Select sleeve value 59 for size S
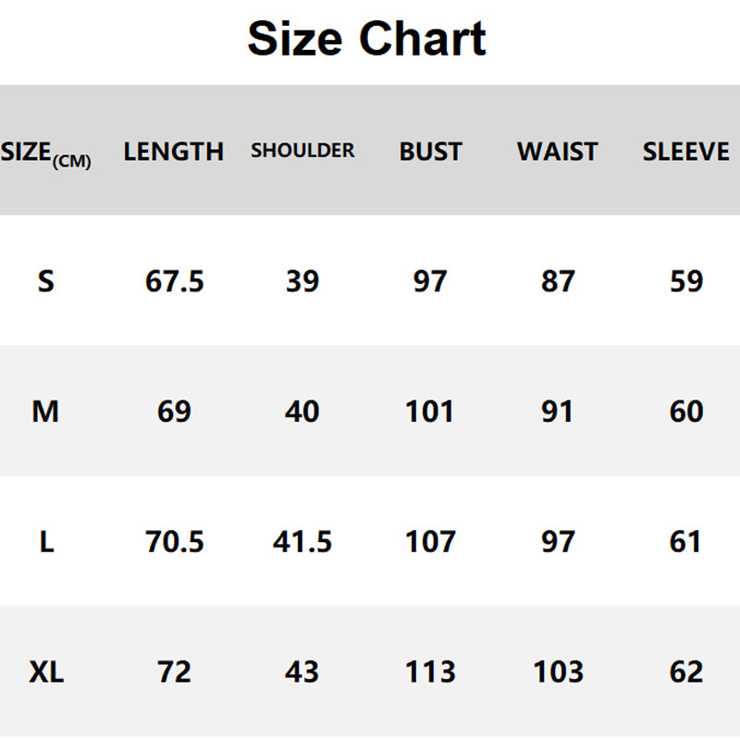Image resolution: width=740 pixels, height=740 pixels. (685, 281)
